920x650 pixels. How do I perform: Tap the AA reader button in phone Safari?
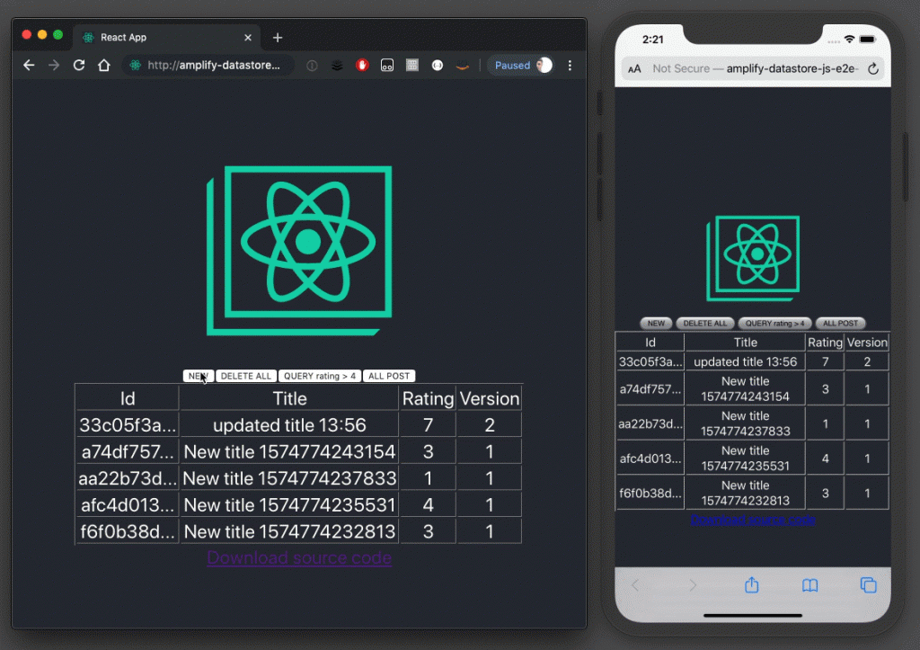pos(634,68)
